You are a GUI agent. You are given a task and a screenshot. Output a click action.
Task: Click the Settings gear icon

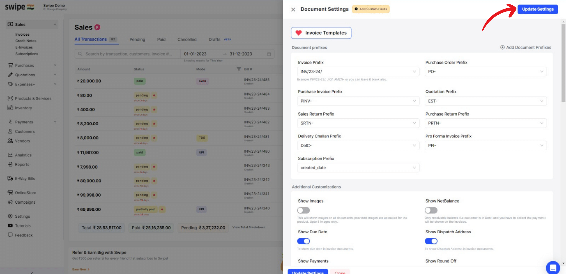click(x=10, y=216)
